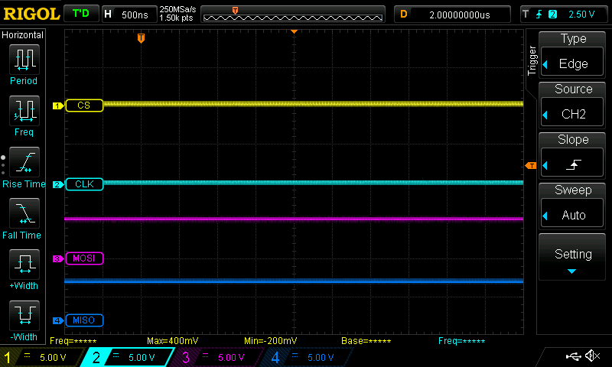Viewport: 612px width, 367px height.
Task: Click the channel 2 ground marker
Action: [58, 184]
